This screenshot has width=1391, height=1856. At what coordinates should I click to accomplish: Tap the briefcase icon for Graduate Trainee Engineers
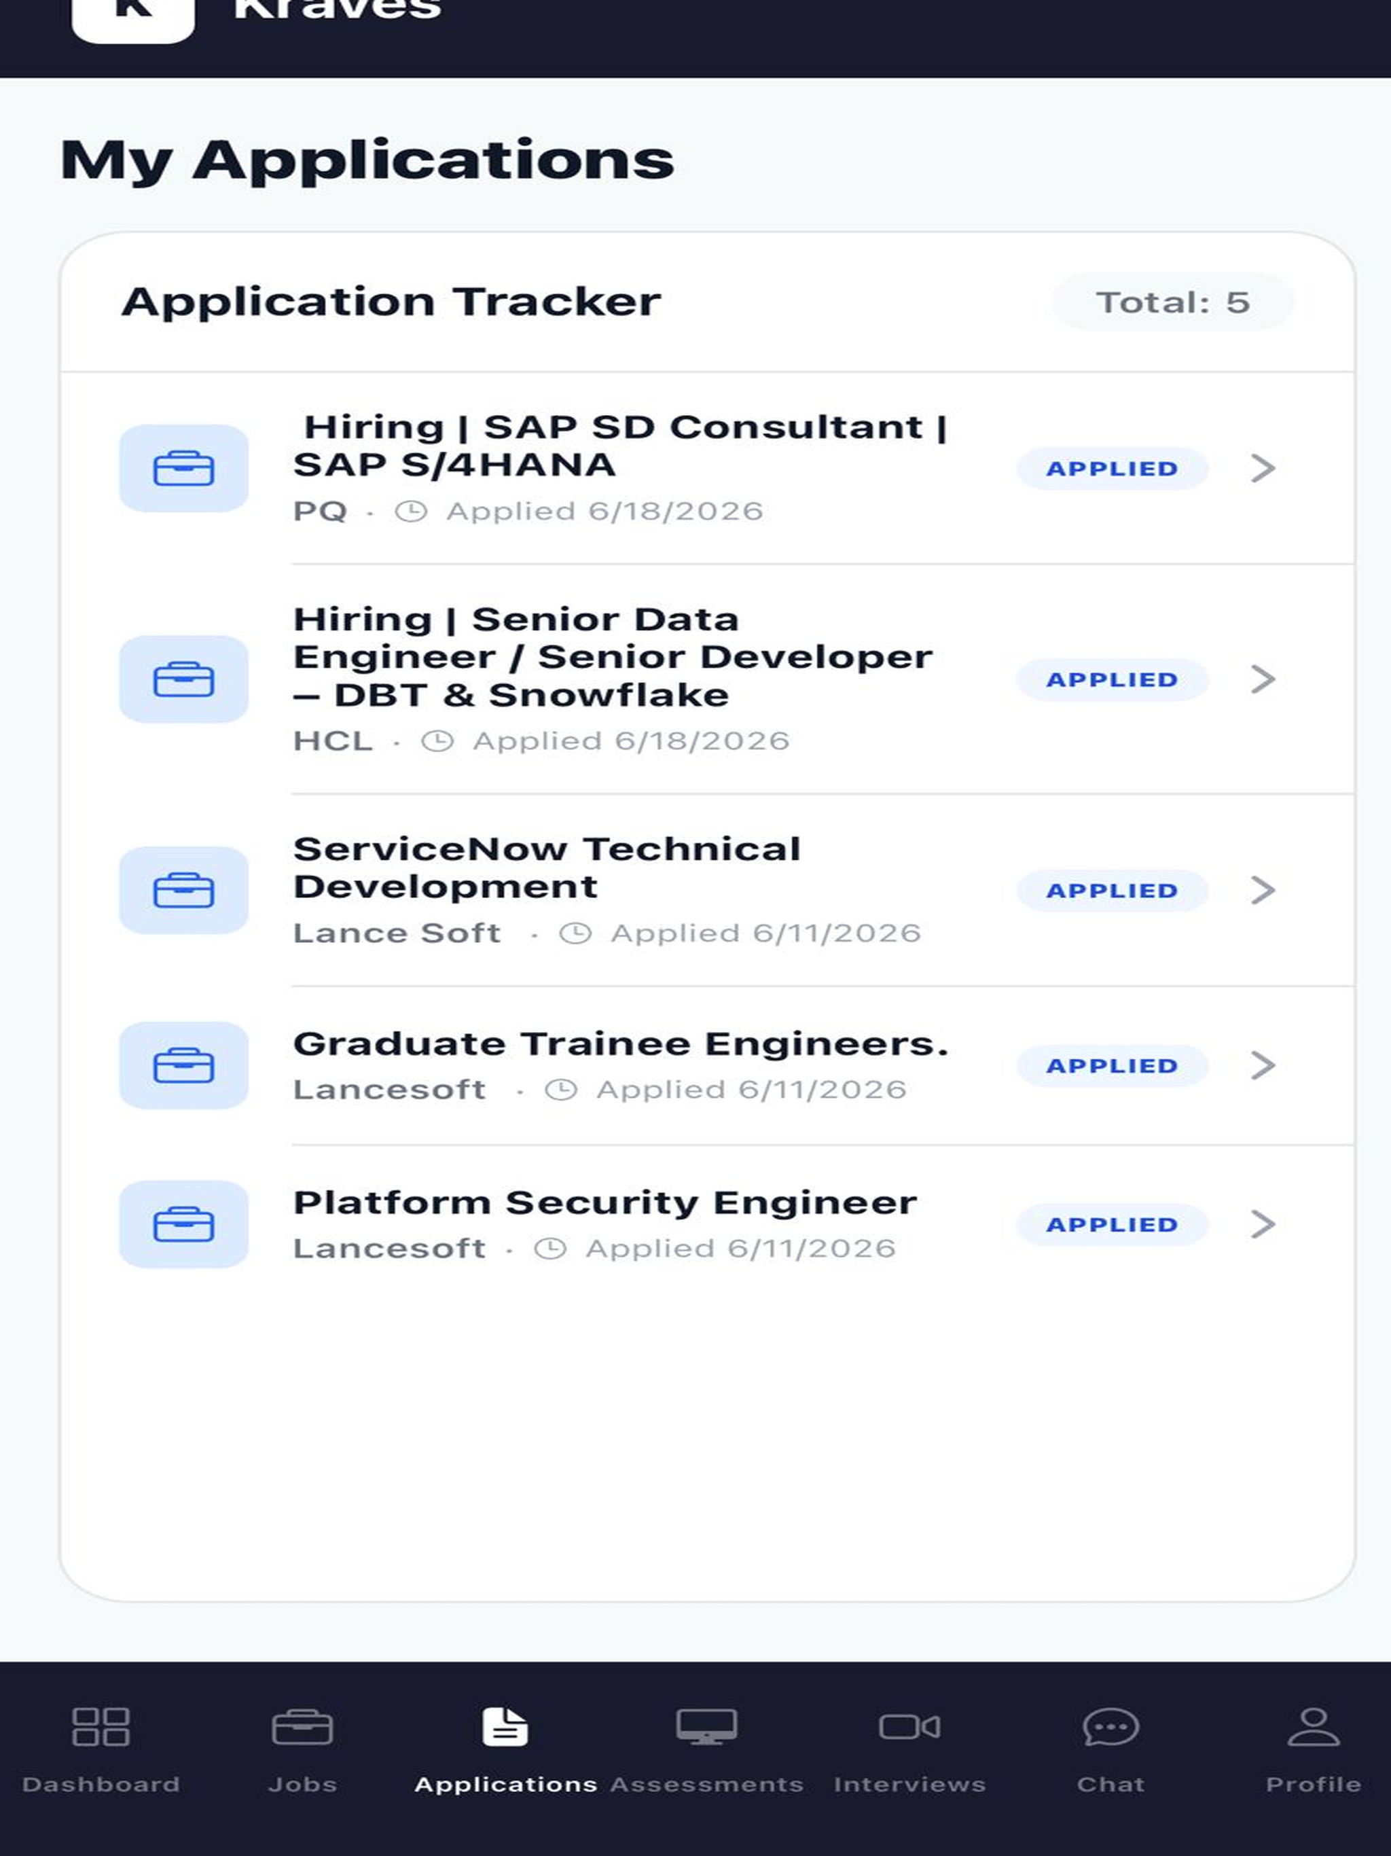tap(184, 1066)
